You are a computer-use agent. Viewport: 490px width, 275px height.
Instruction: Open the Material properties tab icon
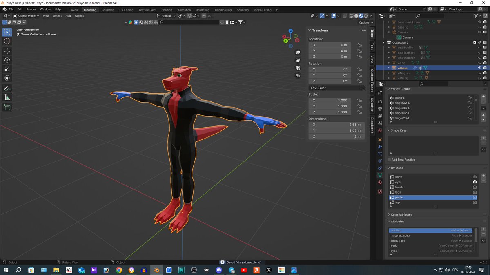(380, 183)
